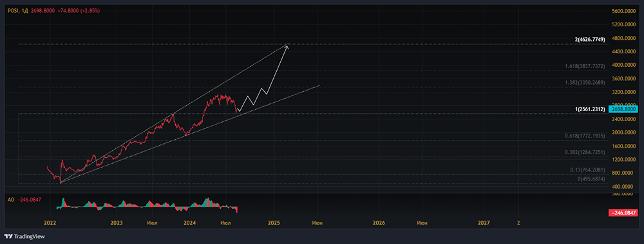Select Fibonacci level 0(495.6874) label
Viewport: 644px width, 244px height.
[x=591, y=179]
